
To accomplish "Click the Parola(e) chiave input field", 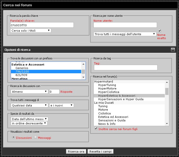I will pyautogui.click(x=42, y=25).
